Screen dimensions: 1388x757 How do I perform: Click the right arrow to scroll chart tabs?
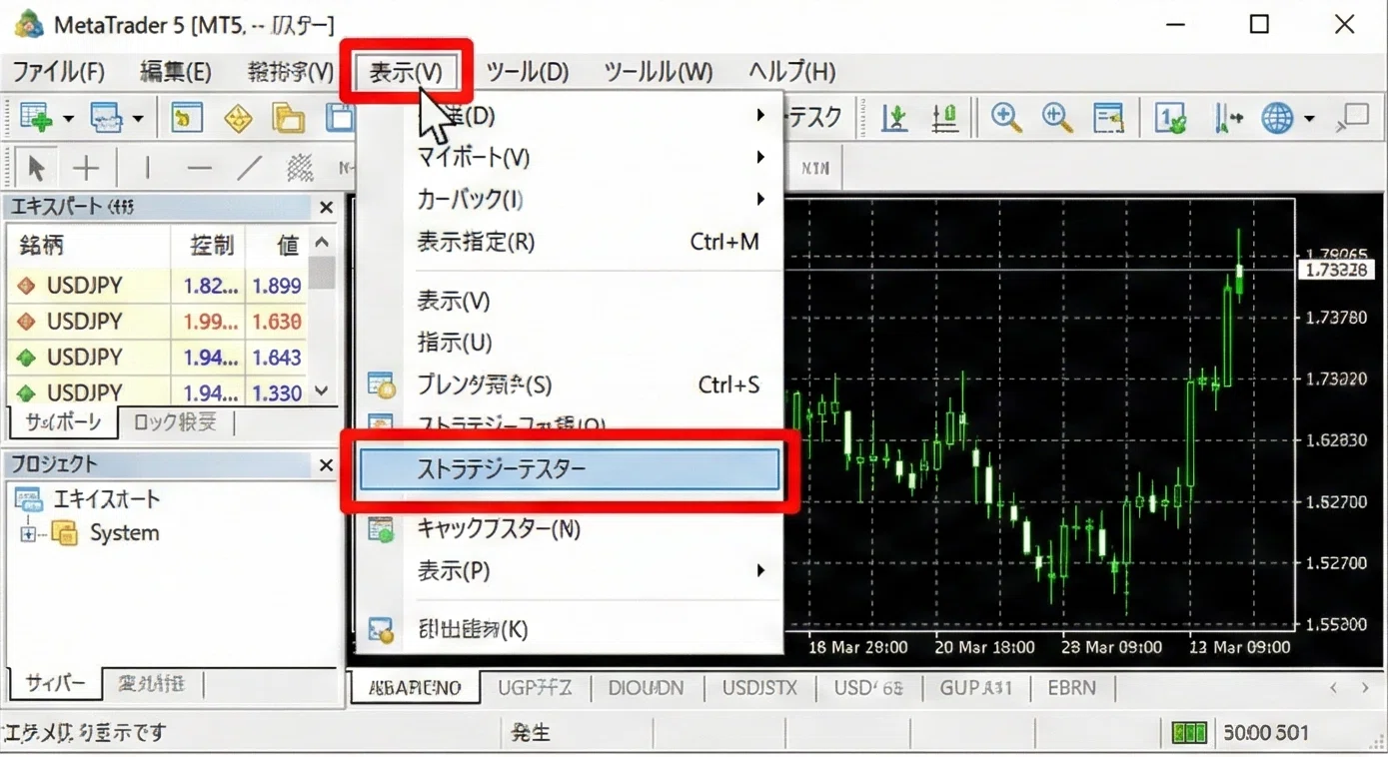1365,688
